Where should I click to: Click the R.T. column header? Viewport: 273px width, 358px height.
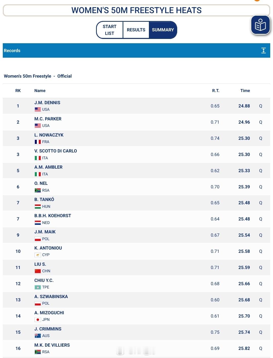point(216,91)
